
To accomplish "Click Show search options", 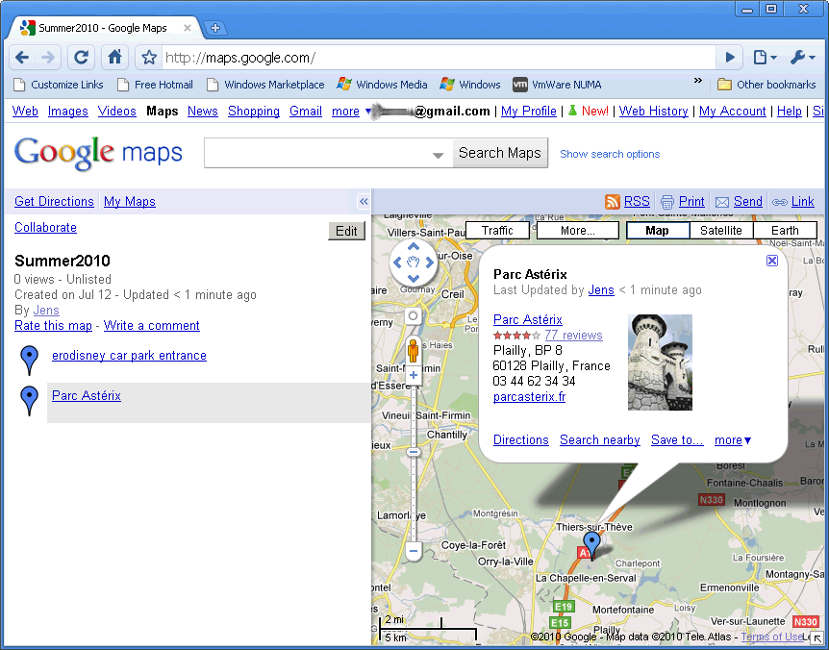I will tap(610, 154).
